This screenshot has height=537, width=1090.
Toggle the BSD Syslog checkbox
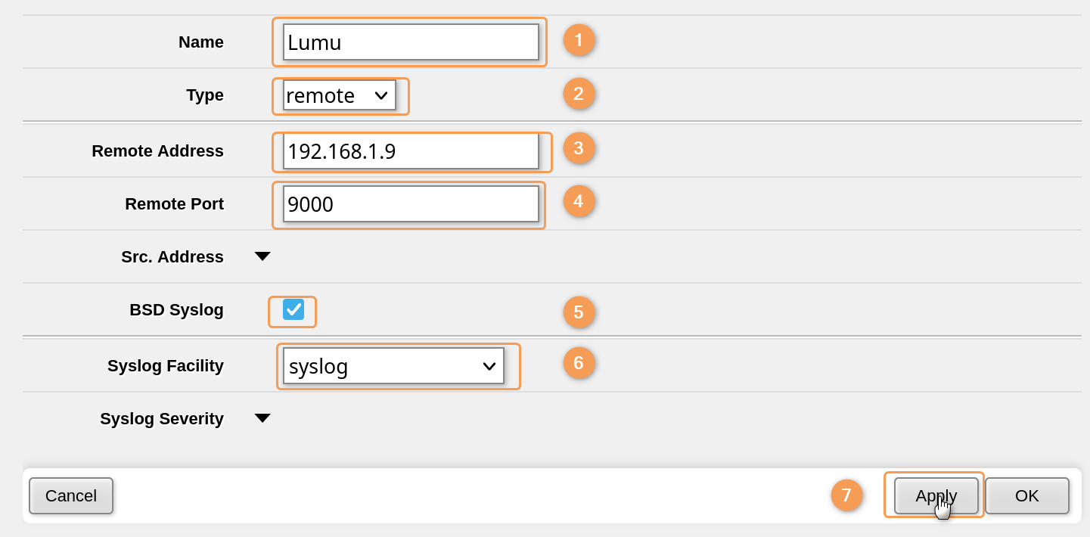[293, 310]
